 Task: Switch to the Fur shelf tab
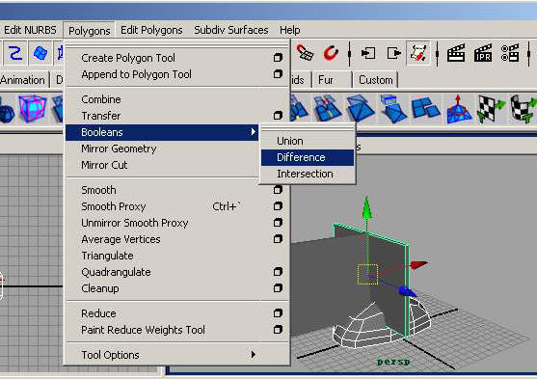point(326,80)
